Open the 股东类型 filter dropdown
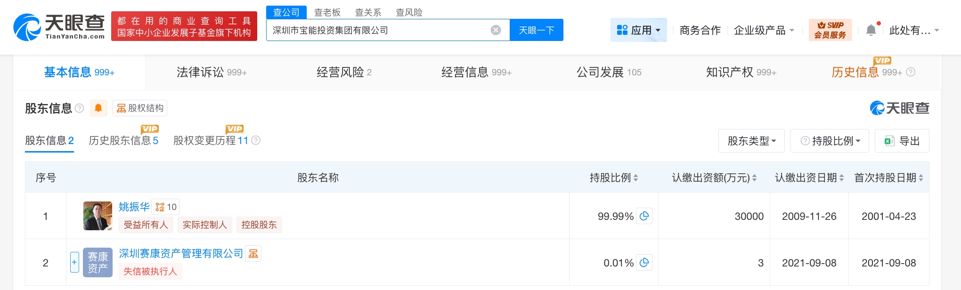Screen dimensions: 961x290 point(751,141)
